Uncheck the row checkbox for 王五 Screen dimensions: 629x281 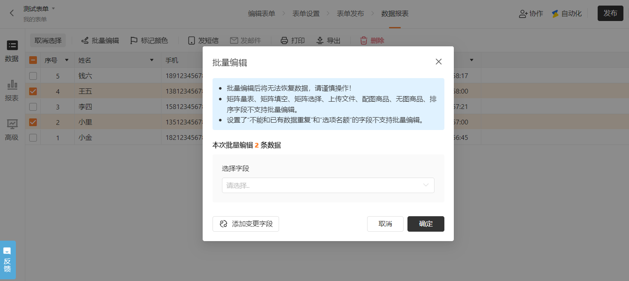[x=33, y=91]
